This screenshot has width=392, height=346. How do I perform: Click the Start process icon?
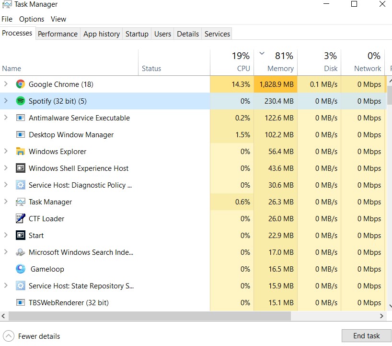click(21, 235)
